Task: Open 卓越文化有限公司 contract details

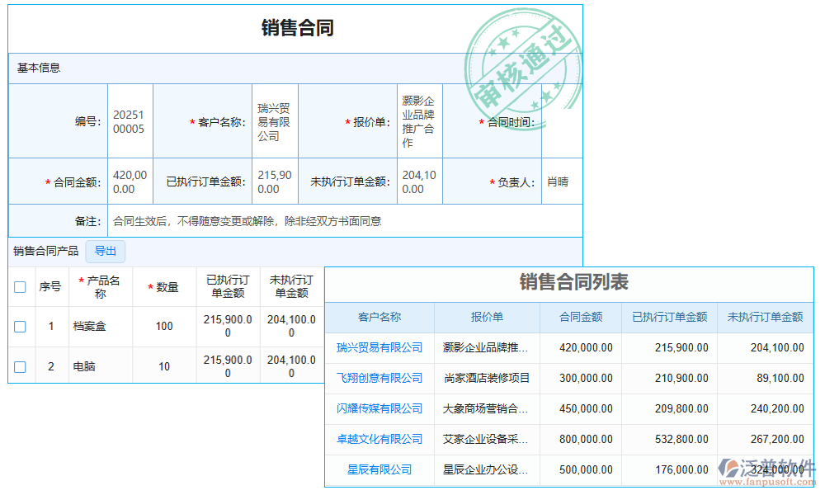Action: 379,439
